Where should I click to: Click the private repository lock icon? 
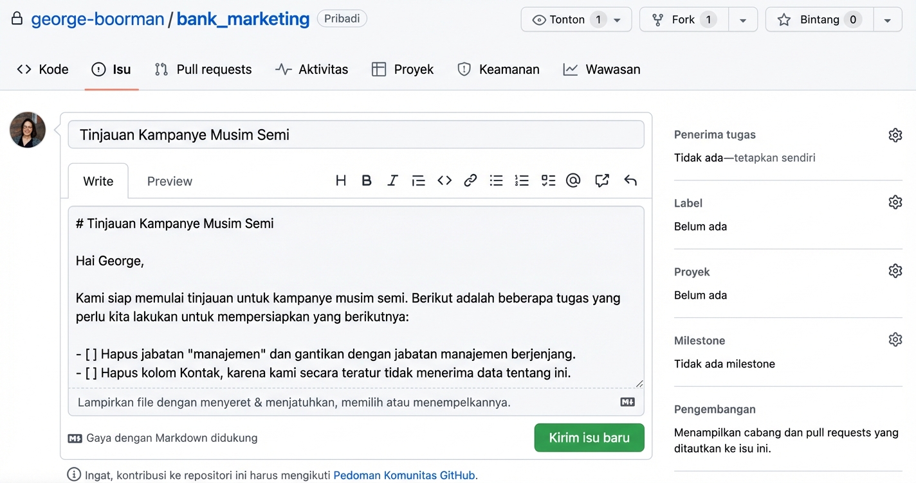click(x=17, y=19)
